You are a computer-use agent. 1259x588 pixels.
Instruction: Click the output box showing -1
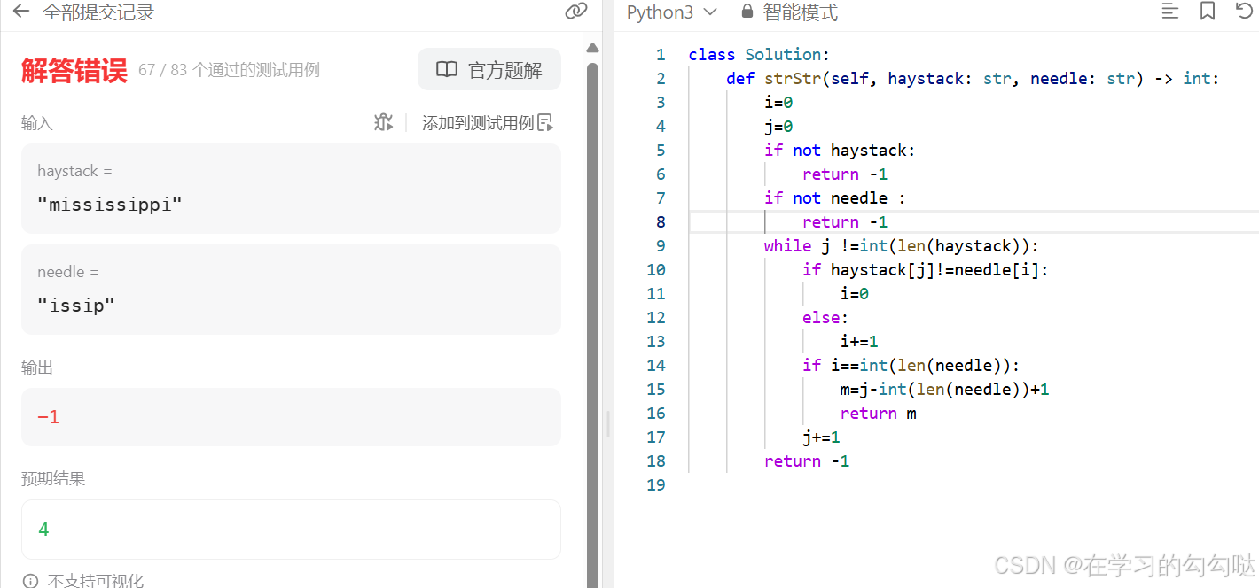coord(291,416)
